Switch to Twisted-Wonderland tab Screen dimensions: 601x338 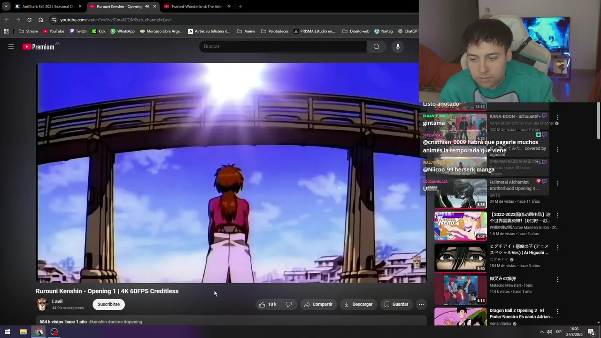pyautogui.click(x=197, y=7)
